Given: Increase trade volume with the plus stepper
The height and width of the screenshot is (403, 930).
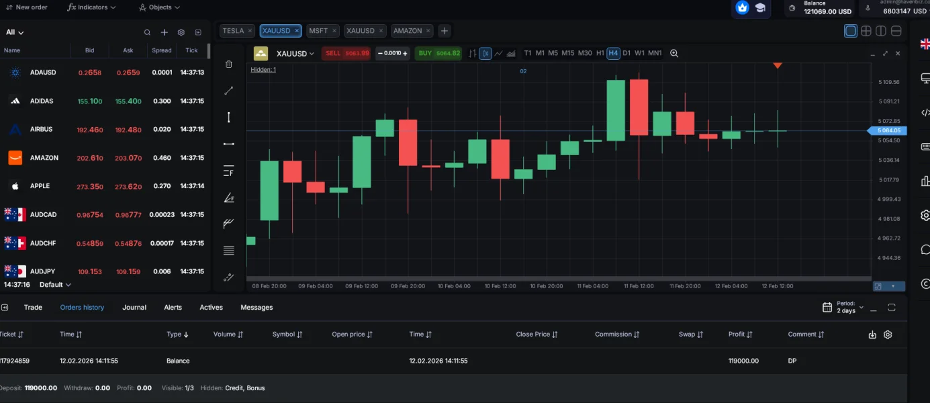Looking at the screenshot, I should point(405,53).
